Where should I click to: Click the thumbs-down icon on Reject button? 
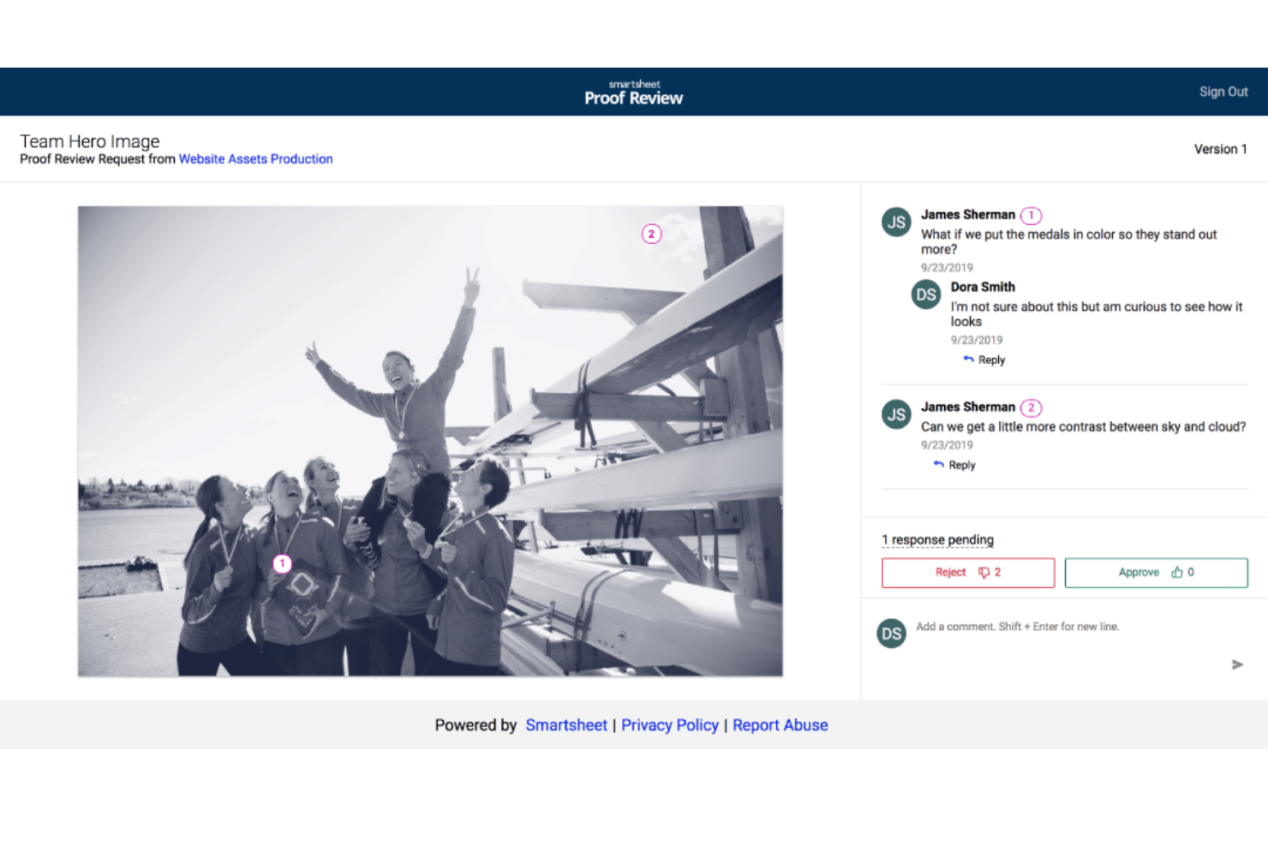(982, 572)
